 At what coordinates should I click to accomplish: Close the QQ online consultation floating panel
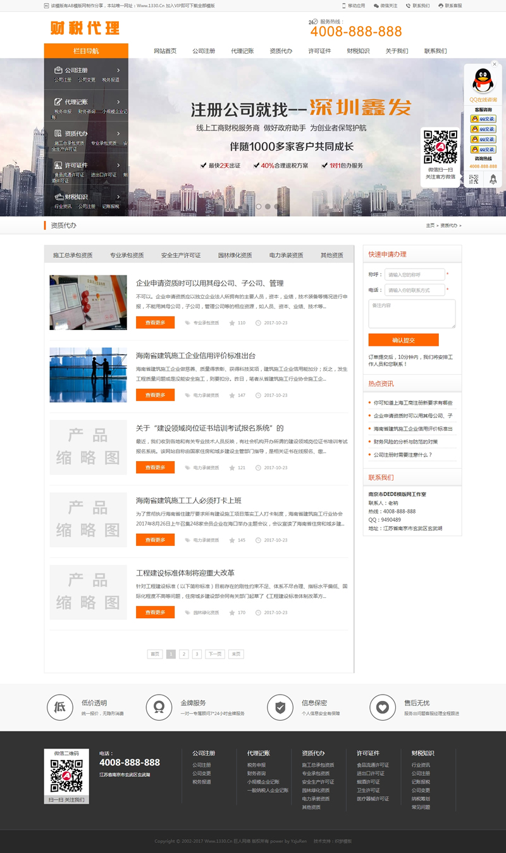(x=495, y=64)
